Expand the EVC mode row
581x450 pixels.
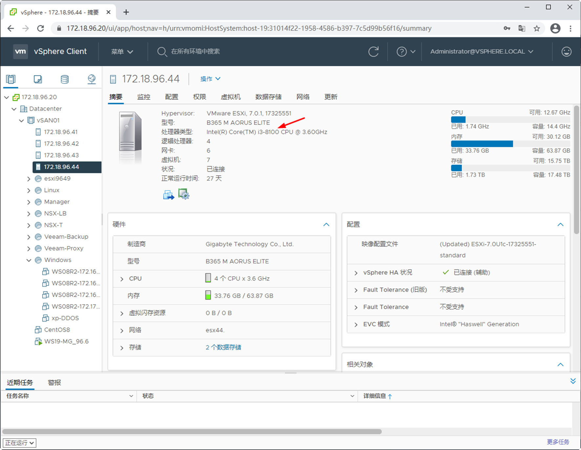pos(356,324)
